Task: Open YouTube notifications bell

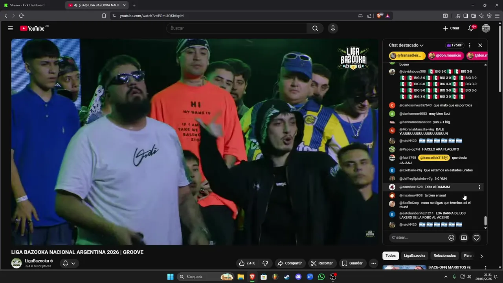Action: 471,28
